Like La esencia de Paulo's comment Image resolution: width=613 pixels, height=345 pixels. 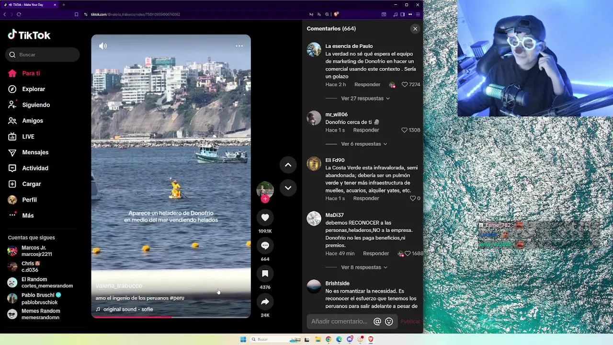405,84
